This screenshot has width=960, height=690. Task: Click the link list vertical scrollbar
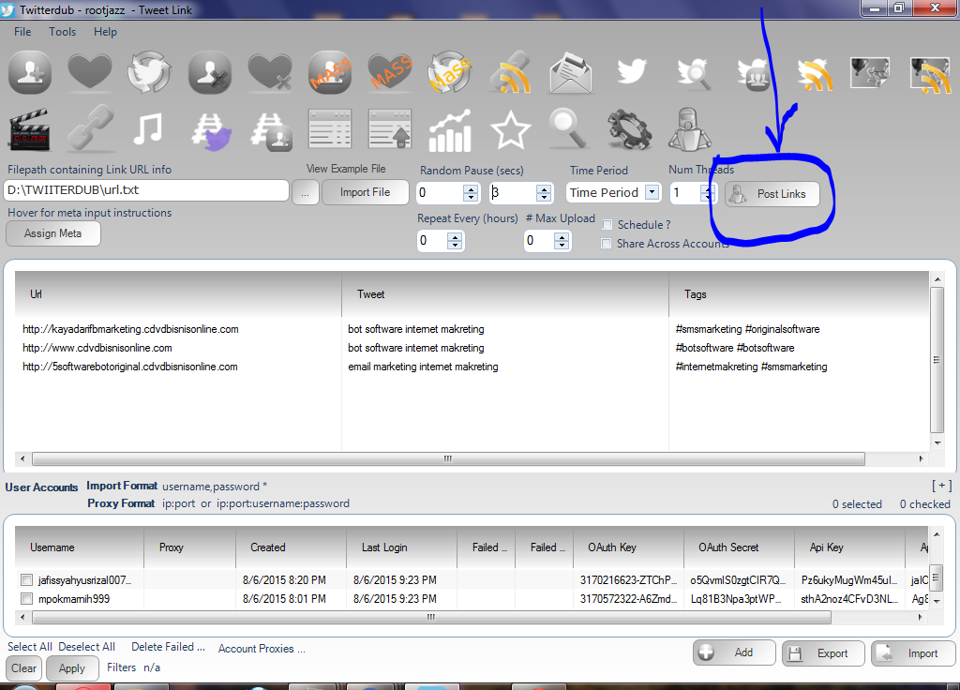[937, 360]
